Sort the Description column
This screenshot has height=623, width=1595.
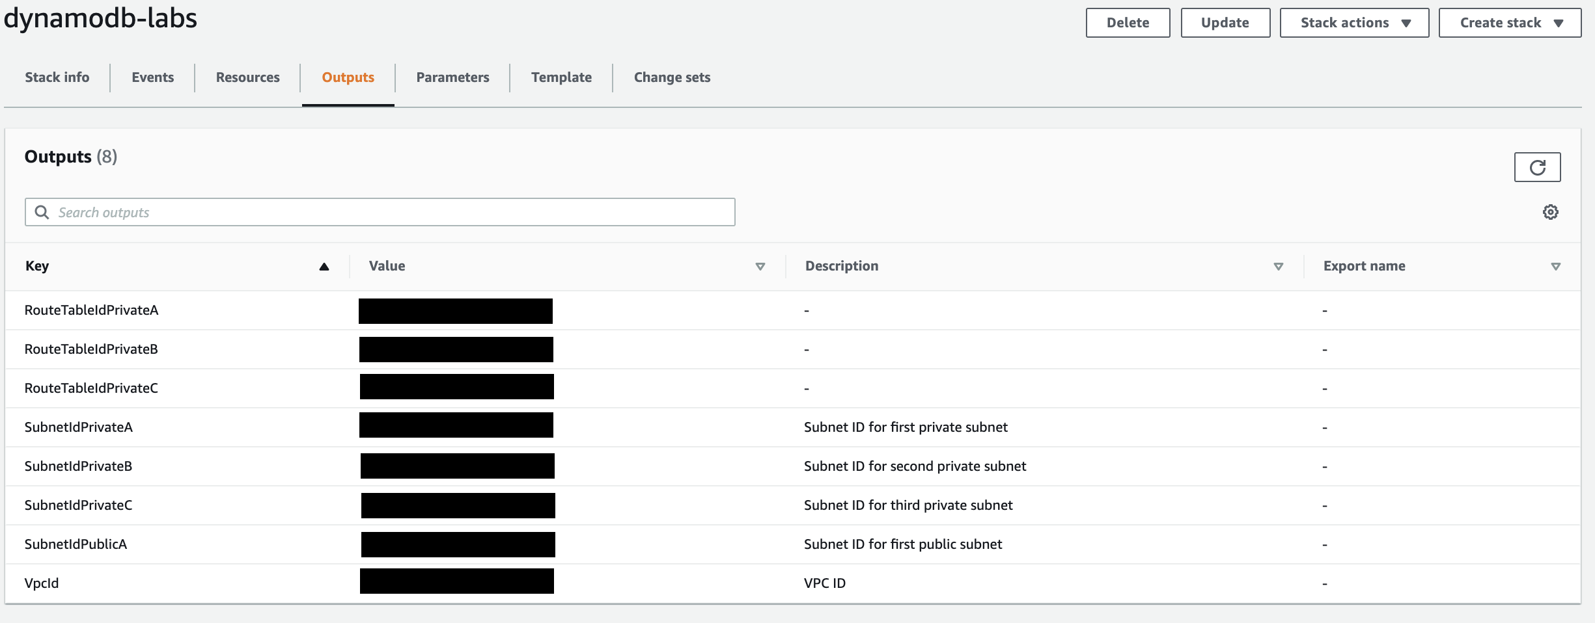pos(1278,266)
